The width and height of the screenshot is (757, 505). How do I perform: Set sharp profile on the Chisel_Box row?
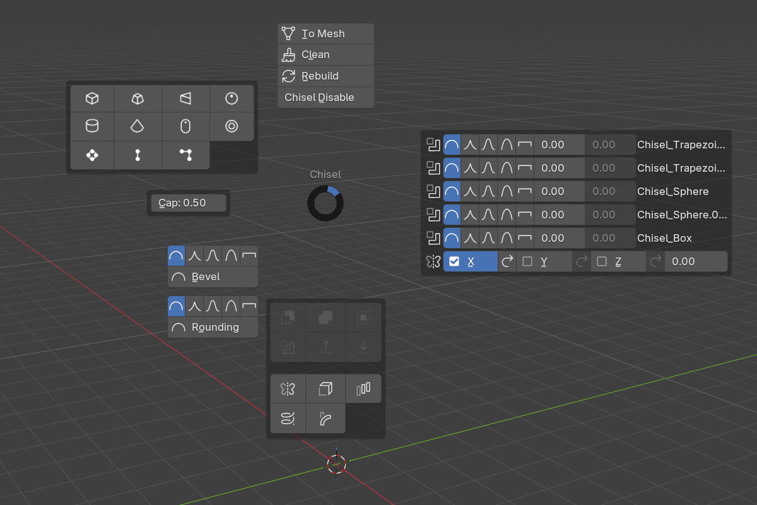coord(470,238)
